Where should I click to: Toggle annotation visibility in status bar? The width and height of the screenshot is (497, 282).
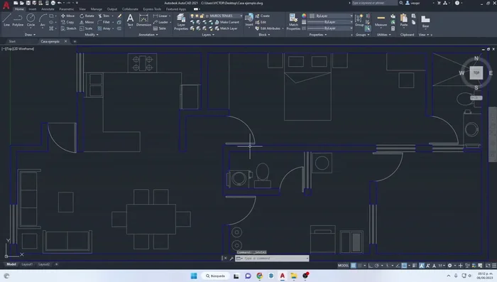422,266
